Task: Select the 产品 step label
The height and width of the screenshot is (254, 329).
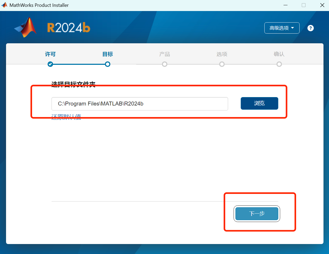Action: [x=164, y=54]
